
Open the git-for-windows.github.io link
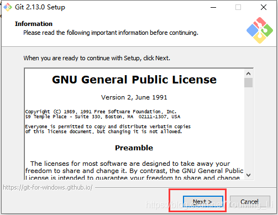[x=48, y=187]
